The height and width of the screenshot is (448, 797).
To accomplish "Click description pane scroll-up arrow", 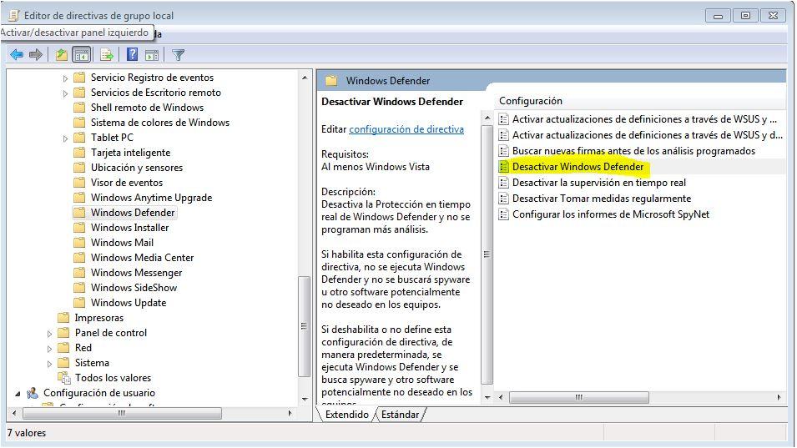I will click(x=487, y=118).
